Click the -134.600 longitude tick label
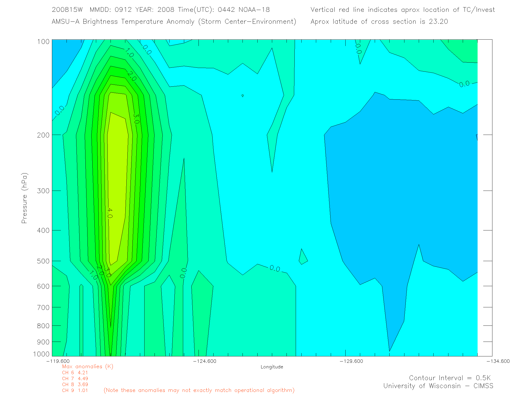518x396 pixels. (x=498, y=361)
